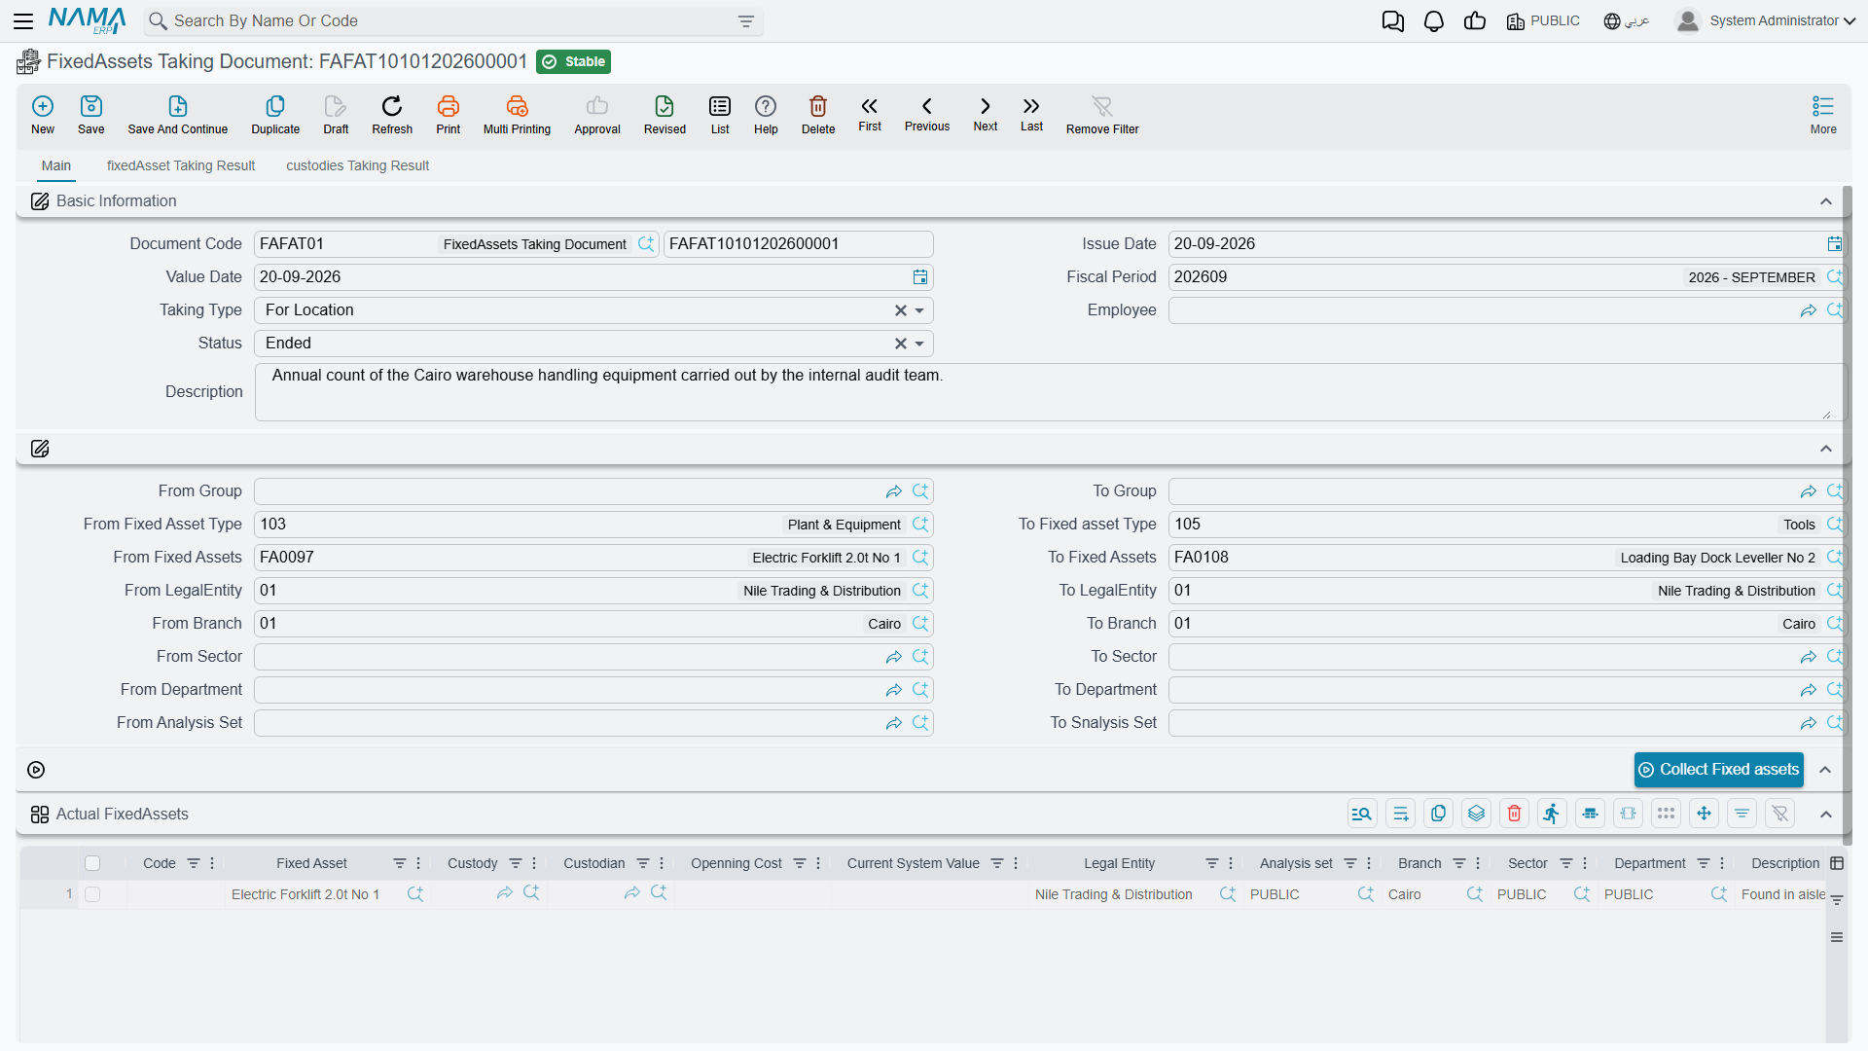Viewport: 1868px width, 1051px height.
Task: Click the Save toolbar icon
Action: [91, 114]
